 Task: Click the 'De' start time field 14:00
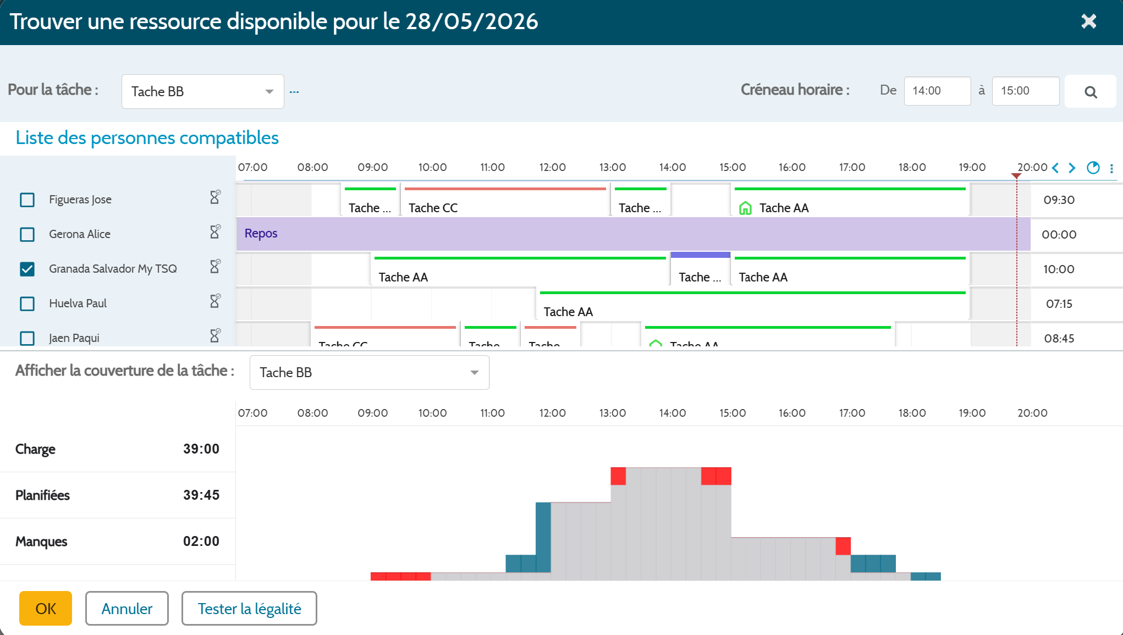pyautogui.click(x=937, y=91)
